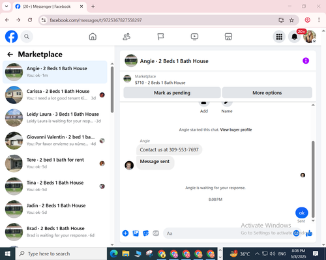
Task: Click conversation list scrollbar
Action: click(112, 90)
